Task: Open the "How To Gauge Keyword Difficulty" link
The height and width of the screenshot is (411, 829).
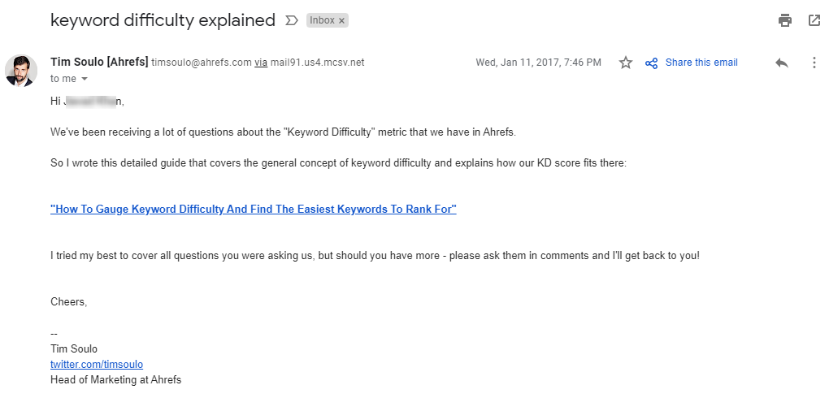Action: (x=254, y=210)
